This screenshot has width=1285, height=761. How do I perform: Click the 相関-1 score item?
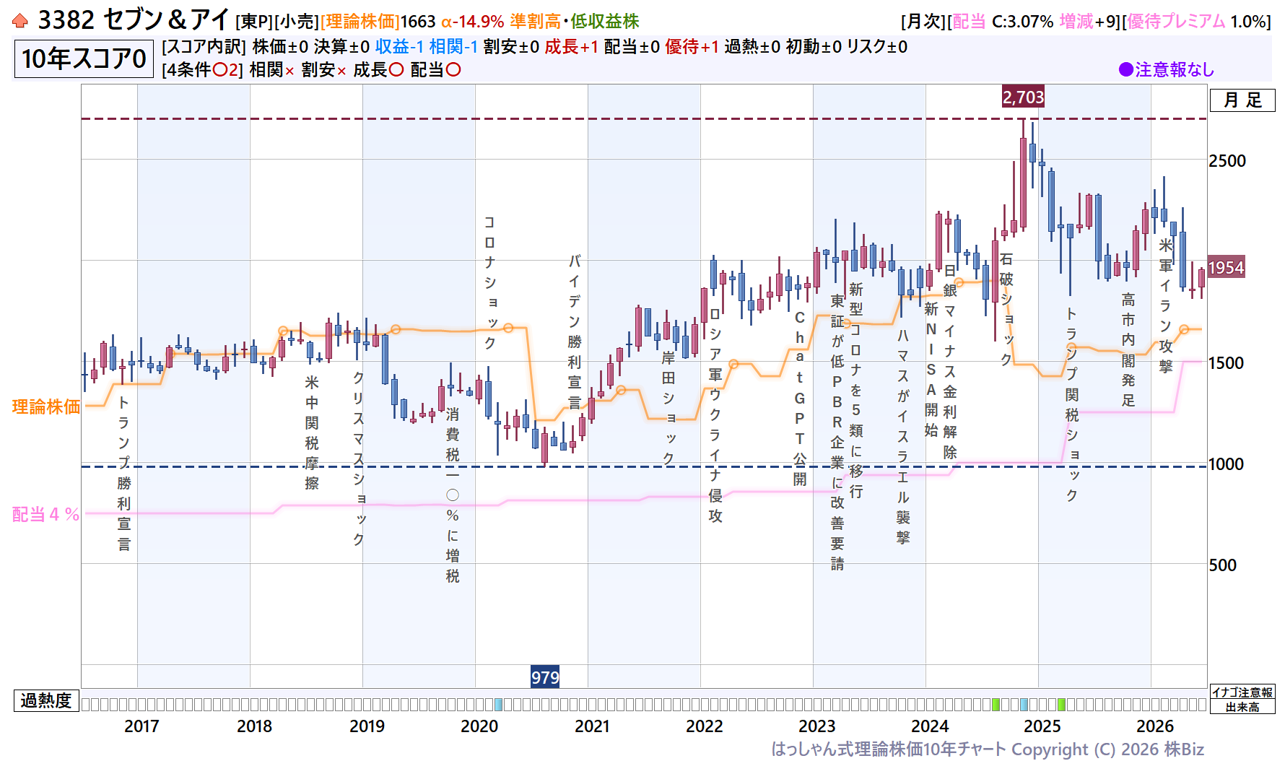coord(453,47)
